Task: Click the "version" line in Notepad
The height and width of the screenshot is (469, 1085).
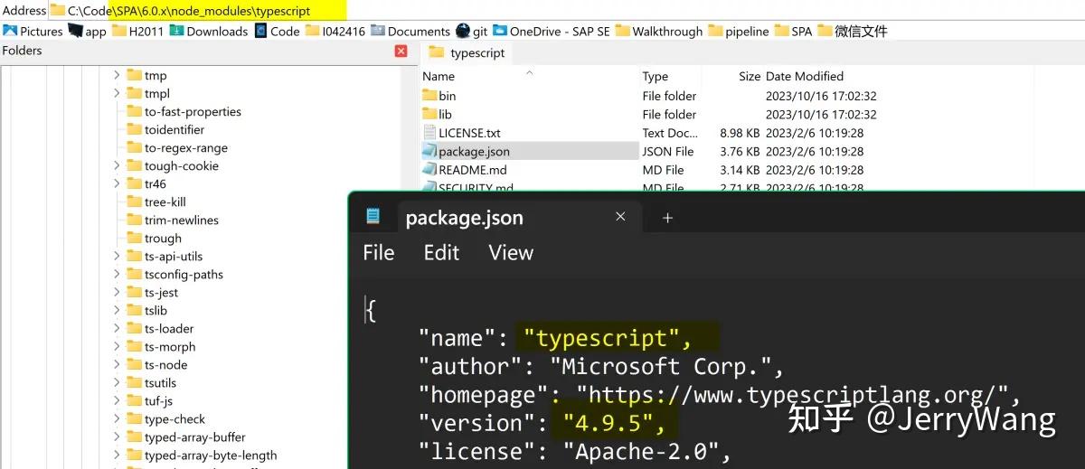Action: [542, 423]
